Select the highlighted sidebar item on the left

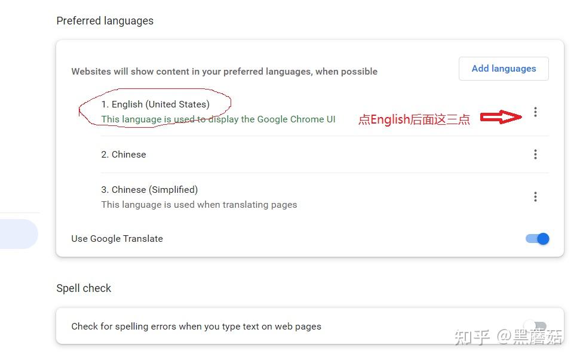[18, 233]
